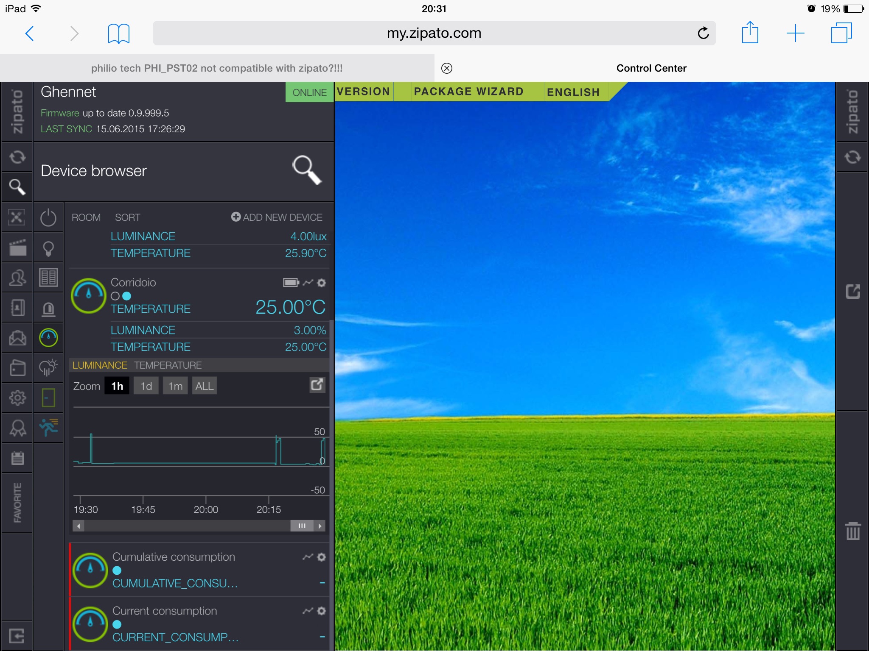The height and width of the screenshot is (651, 869).
Task: Select the empty circle under Corridoio
Action: pyautogui.click(x=115, y=296)
